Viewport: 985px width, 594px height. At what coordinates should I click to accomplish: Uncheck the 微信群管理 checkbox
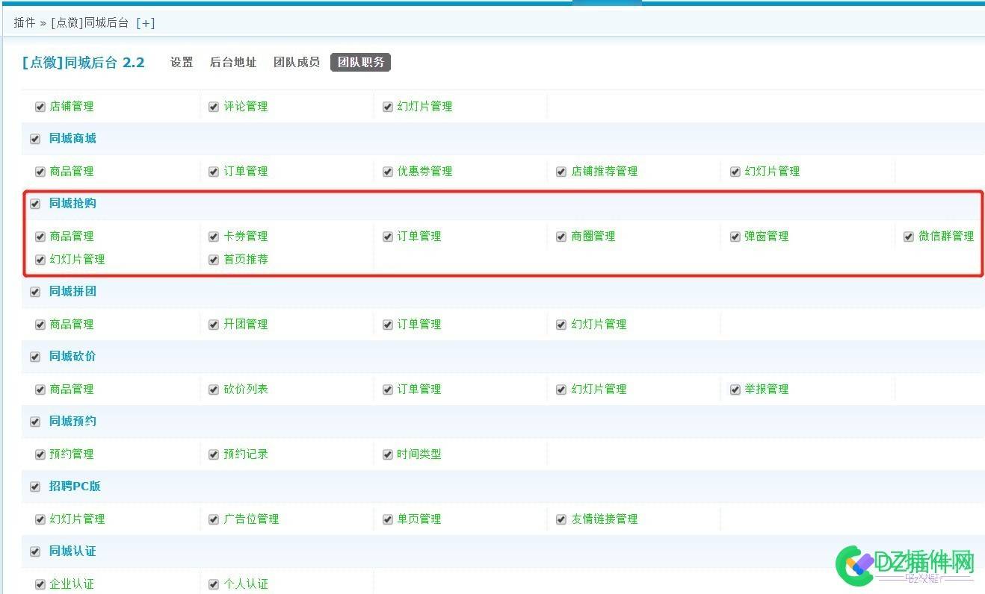click(x=908, y=237)
